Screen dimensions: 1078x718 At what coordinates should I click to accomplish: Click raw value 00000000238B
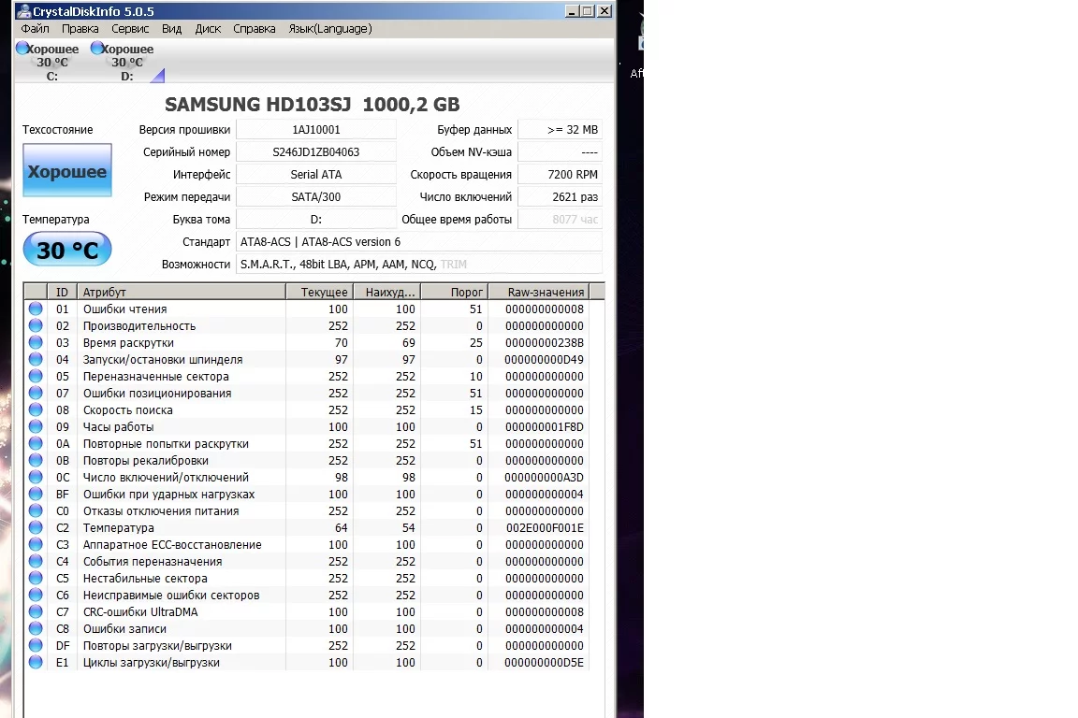(544, 343)
